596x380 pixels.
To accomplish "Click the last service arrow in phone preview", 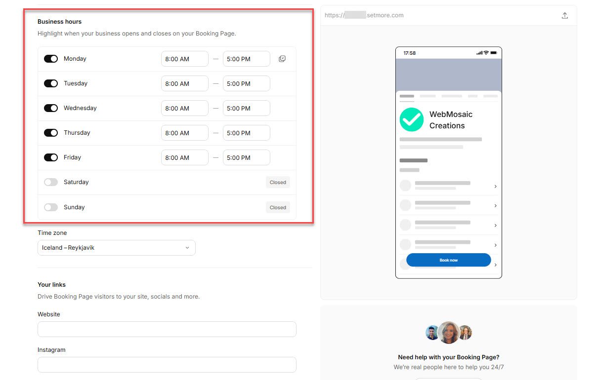I will pos(495,265).
